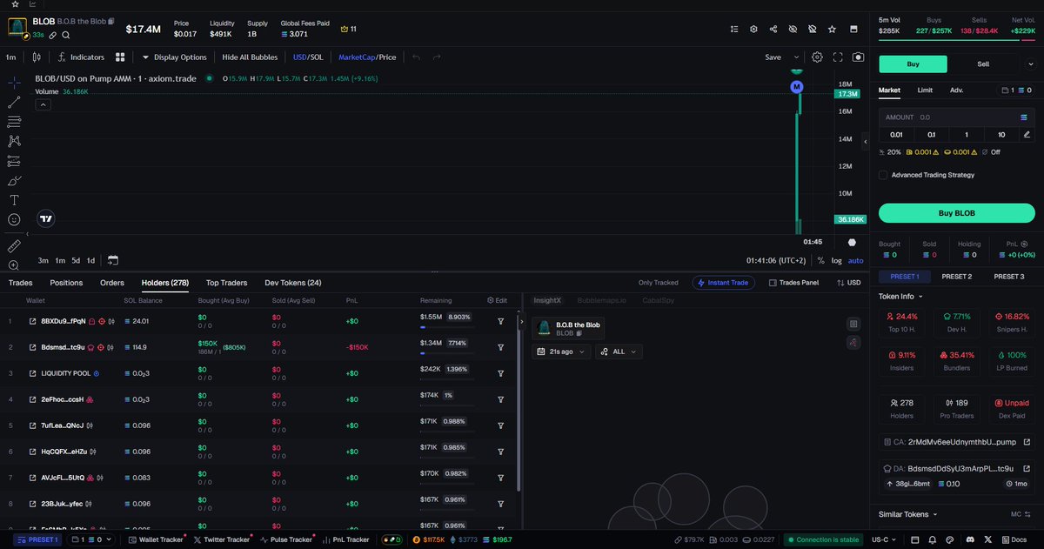Search token using magnifier icon beside BLOB
Viewport: 1044px width, 549px height.
pos(66,35)
